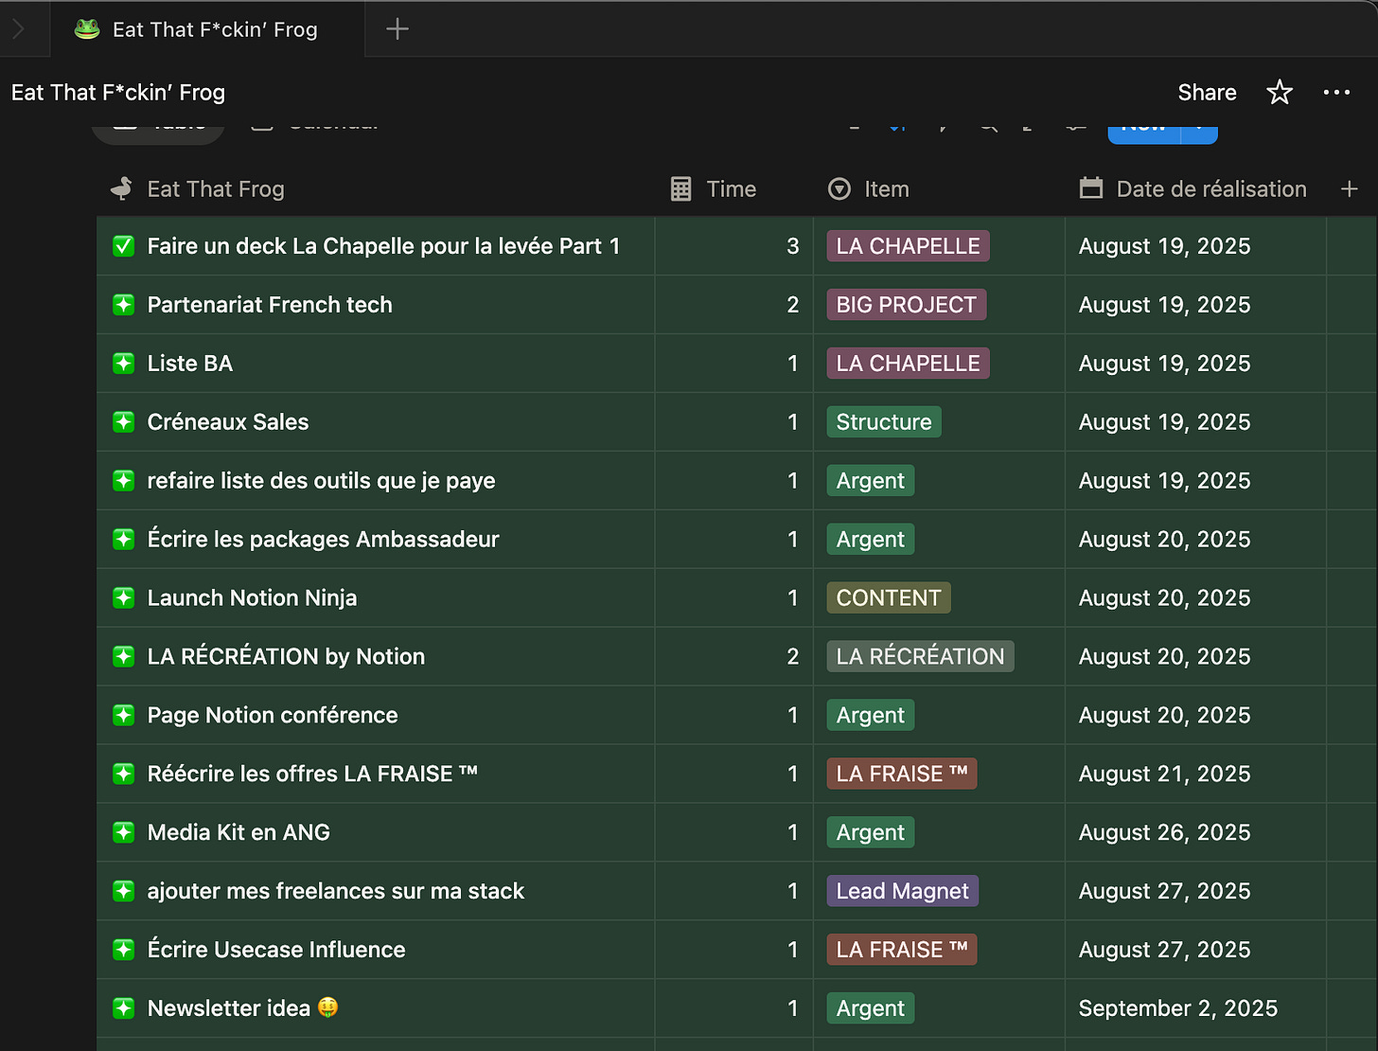Open the Launch Notion Ninja page
The height and width of the screenshot is (1051, 1378).
click(252, 598)
